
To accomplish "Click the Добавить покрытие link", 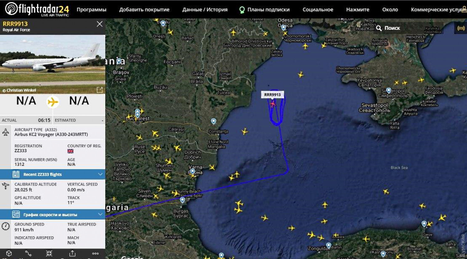I will [x=144, y=10].
